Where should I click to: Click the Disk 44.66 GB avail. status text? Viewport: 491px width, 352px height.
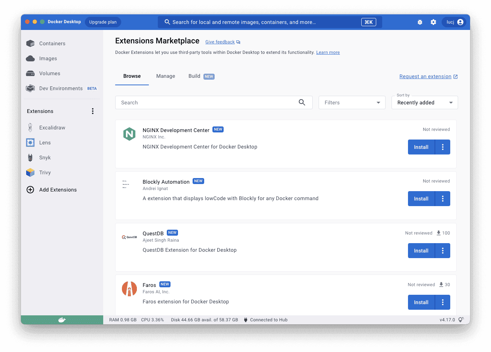[205, 320]
